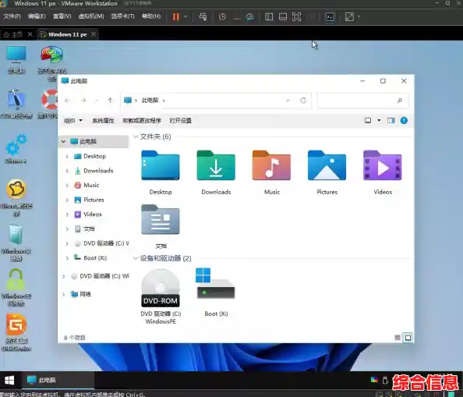This screenshot has width=463, height=397.
Task: Switch to large icons view in status bar
Action: (x=408, y=338)
